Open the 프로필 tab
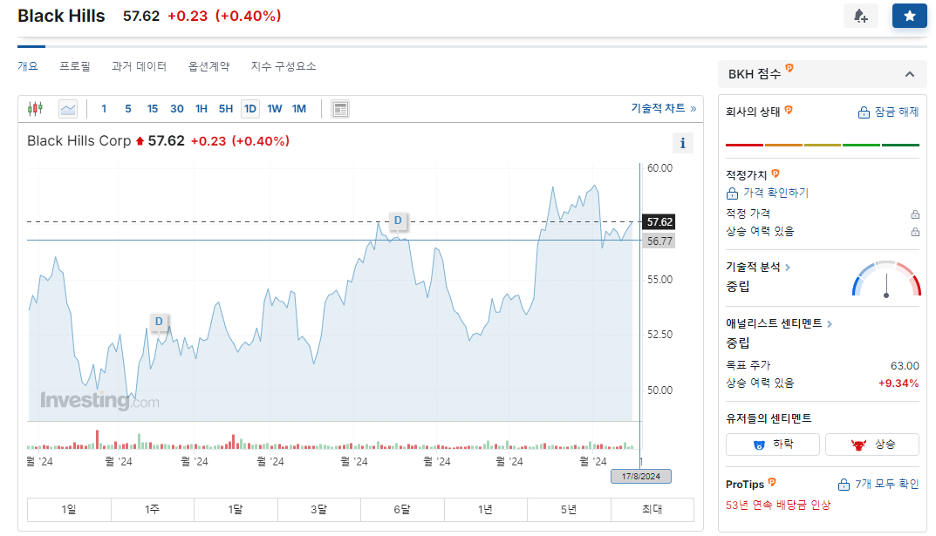 pos(75,66)
